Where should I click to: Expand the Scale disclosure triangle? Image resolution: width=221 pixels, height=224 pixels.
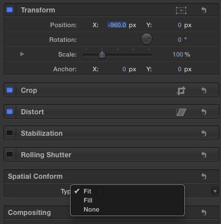point(22,54)
